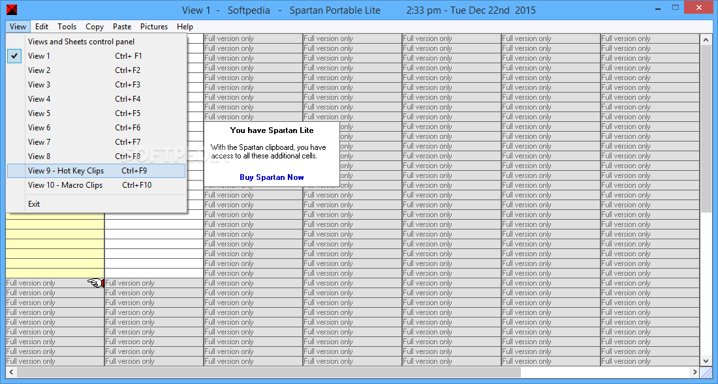Viewport: 718px width, 384px height.
Task: Choose Views and Sheets control panel
Action: tap(96, 42)
